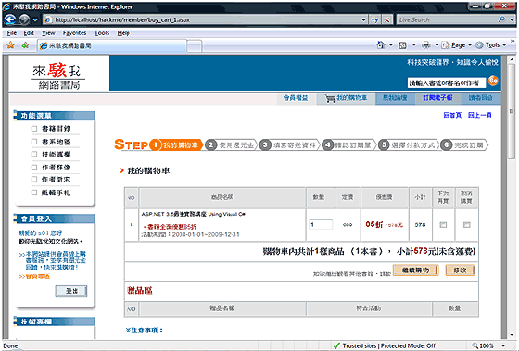Click the Live Search magnifier icon
Screen dimensions: 519x351
[501, 19]
